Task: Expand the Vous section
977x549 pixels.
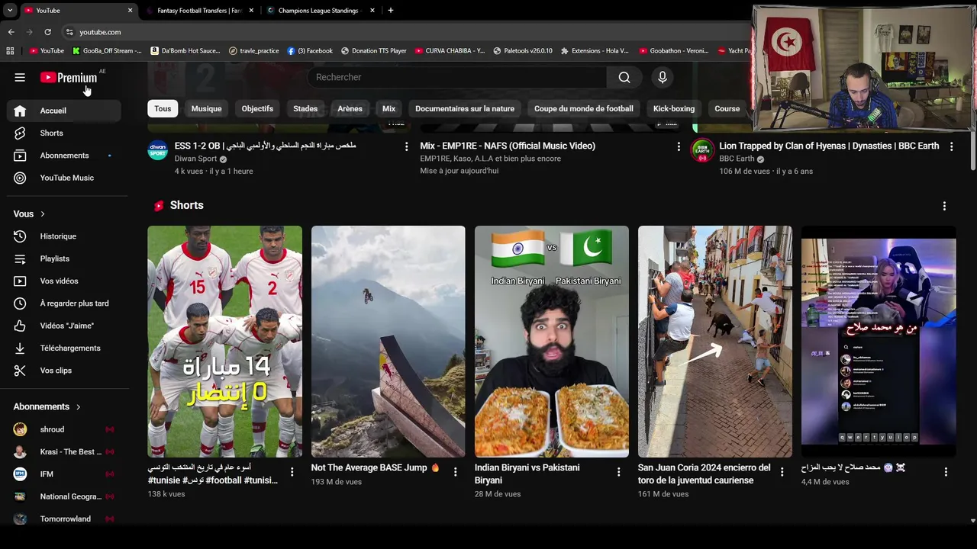Action: tap(30, 214)
